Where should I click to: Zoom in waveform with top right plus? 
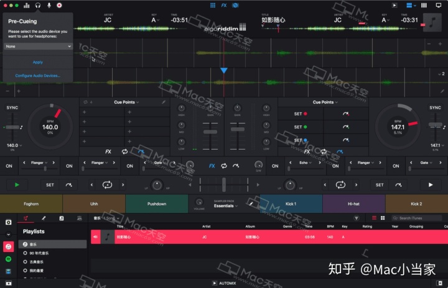[440, 44]
